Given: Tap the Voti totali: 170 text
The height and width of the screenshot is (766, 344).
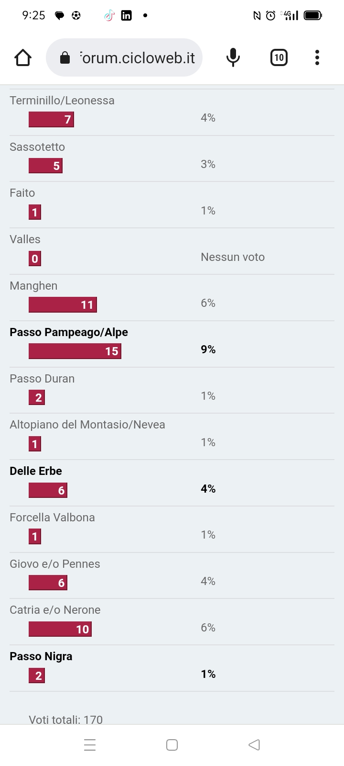Looking at the screenshot, I should [x=66, y=720].
